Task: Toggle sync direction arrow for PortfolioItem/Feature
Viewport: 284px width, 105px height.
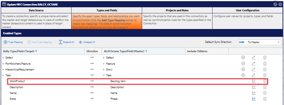Action: (92, 64)
